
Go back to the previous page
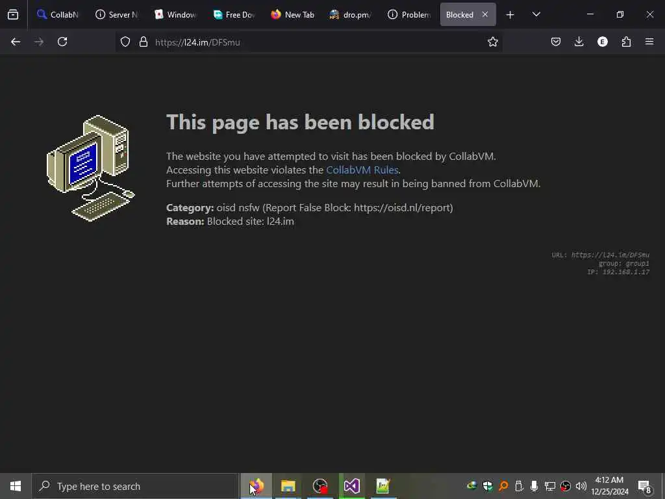point(16,42)
